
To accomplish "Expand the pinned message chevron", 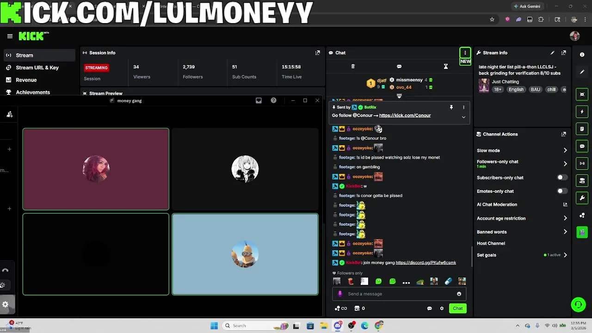I will tap(463, 117).
